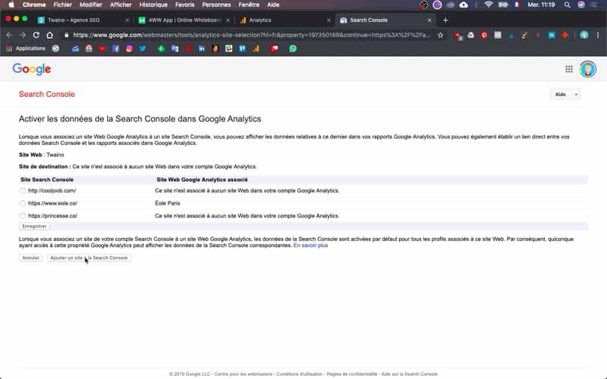Image resolution: width=607 pixels, height=379 pixels.
Task: Follow the En savoir plus link
Action: point(310,246)
